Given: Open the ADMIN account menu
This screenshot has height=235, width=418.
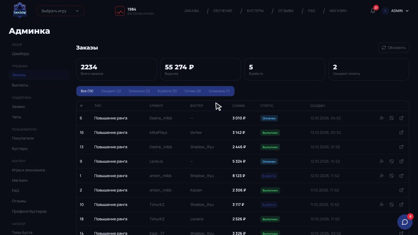Looking at the screenshot, I should 395,11.
